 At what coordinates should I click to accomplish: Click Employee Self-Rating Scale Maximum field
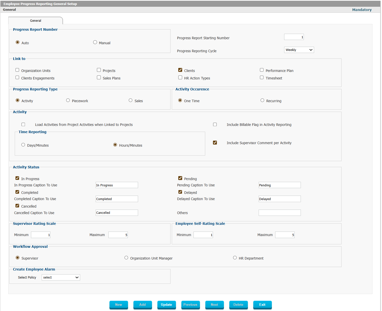[285, 235]
